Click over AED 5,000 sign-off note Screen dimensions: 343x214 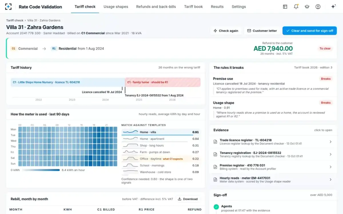321,195
